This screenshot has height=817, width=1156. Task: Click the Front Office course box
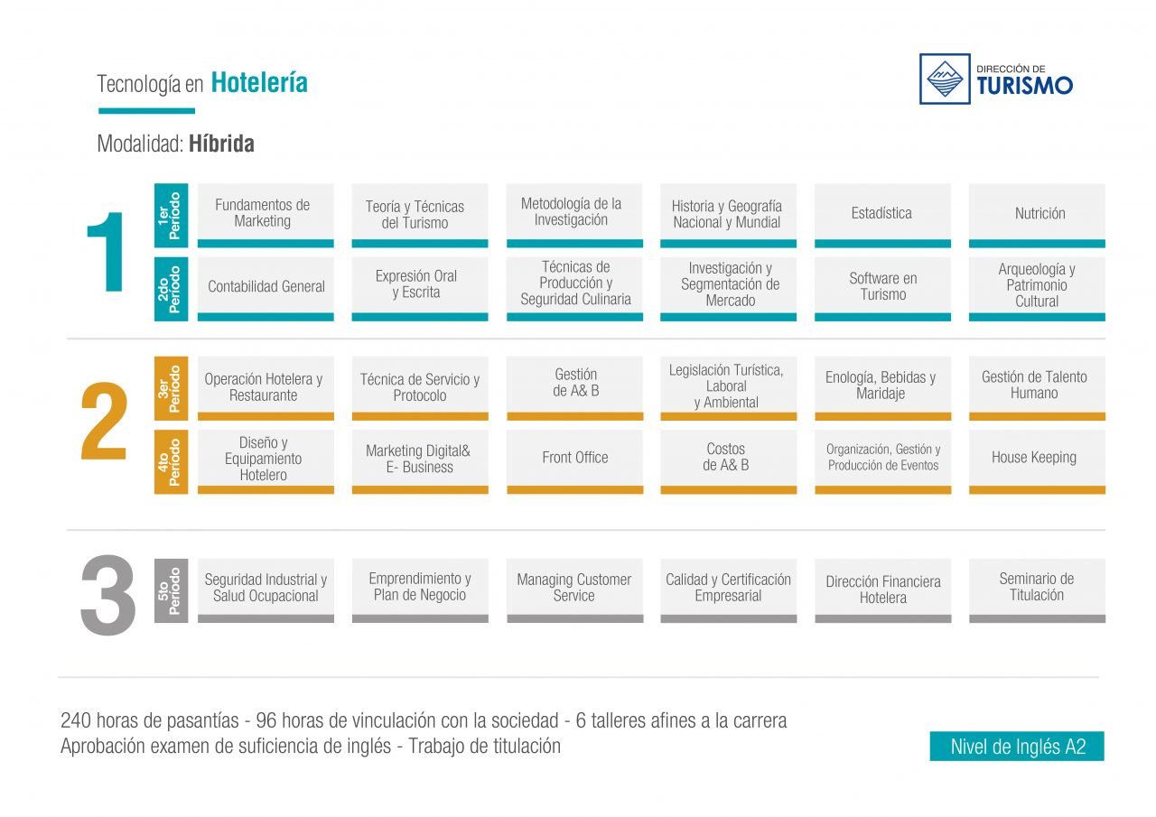tap(574, 459)
